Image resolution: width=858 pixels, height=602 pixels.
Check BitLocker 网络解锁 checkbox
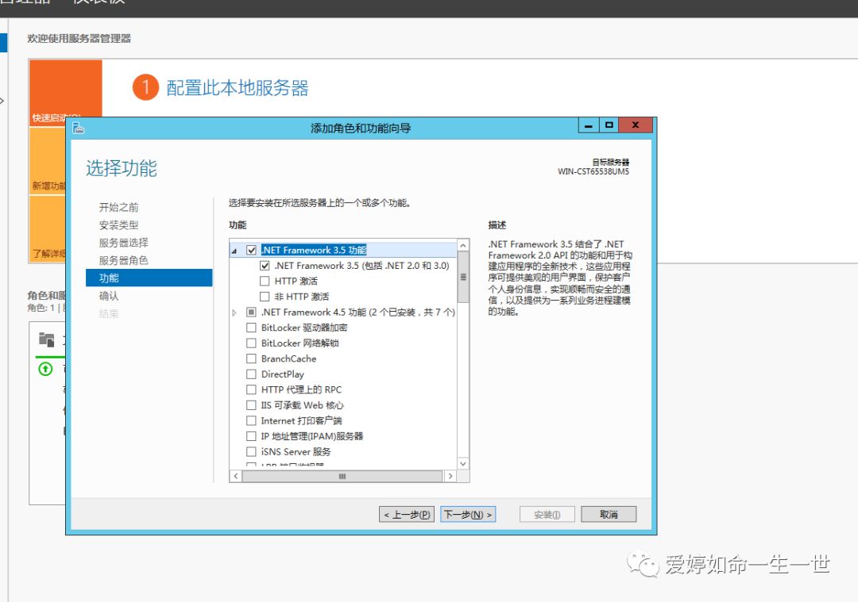pyautogui.click(x=251, y=343)
